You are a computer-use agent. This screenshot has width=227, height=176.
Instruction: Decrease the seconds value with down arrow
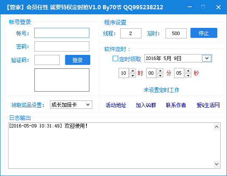coord(188,76)
